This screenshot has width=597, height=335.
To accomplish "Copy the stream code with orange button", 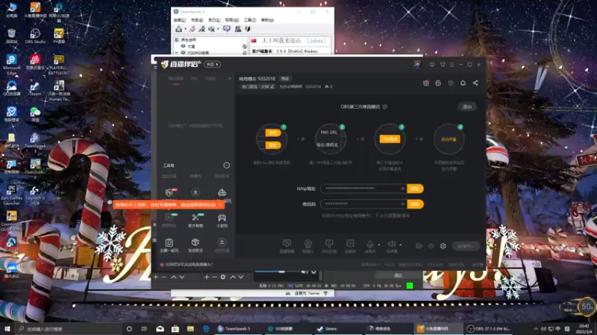I will 415,204.
